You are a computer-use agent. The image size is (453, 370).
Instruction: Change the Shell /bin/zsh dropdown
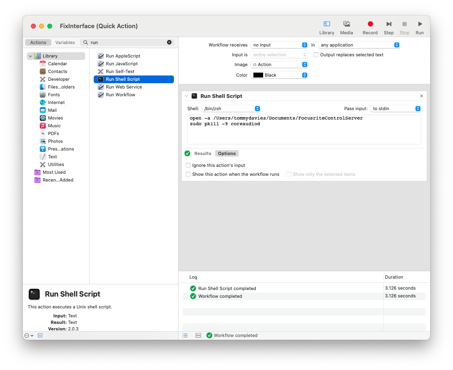[x=231, y=109]
